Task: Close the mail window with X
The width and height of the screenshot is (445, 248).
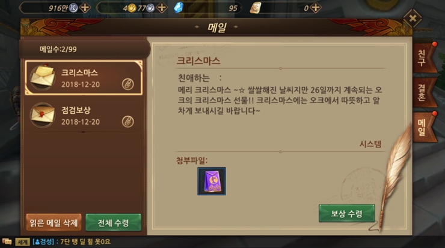Action: click(413, 19)
